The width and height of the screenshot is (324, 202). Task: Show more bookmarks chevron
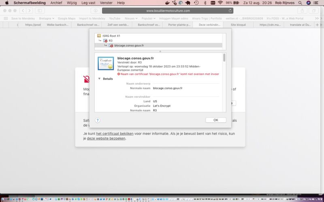click(x=317, y=18)
